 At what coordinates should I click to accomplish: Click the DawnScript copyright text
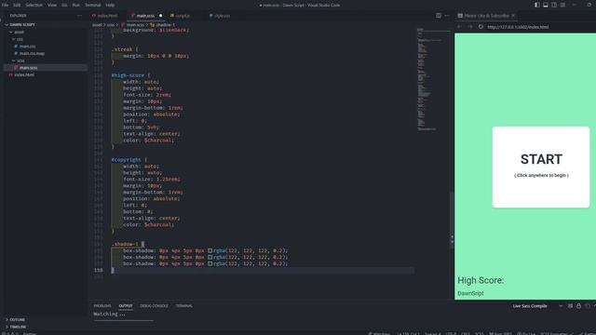pyautogui.click(x=470, y=293)
